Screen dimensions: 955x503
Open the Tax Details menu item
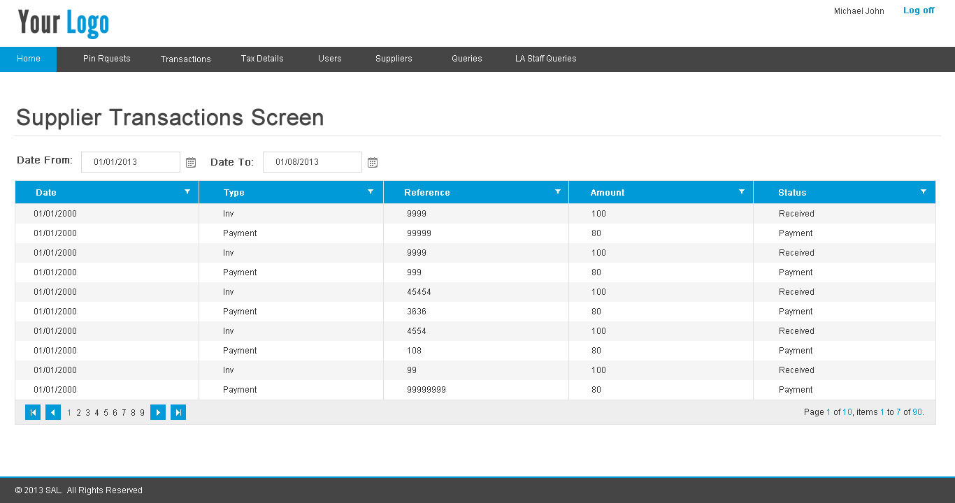coord(262,59)
